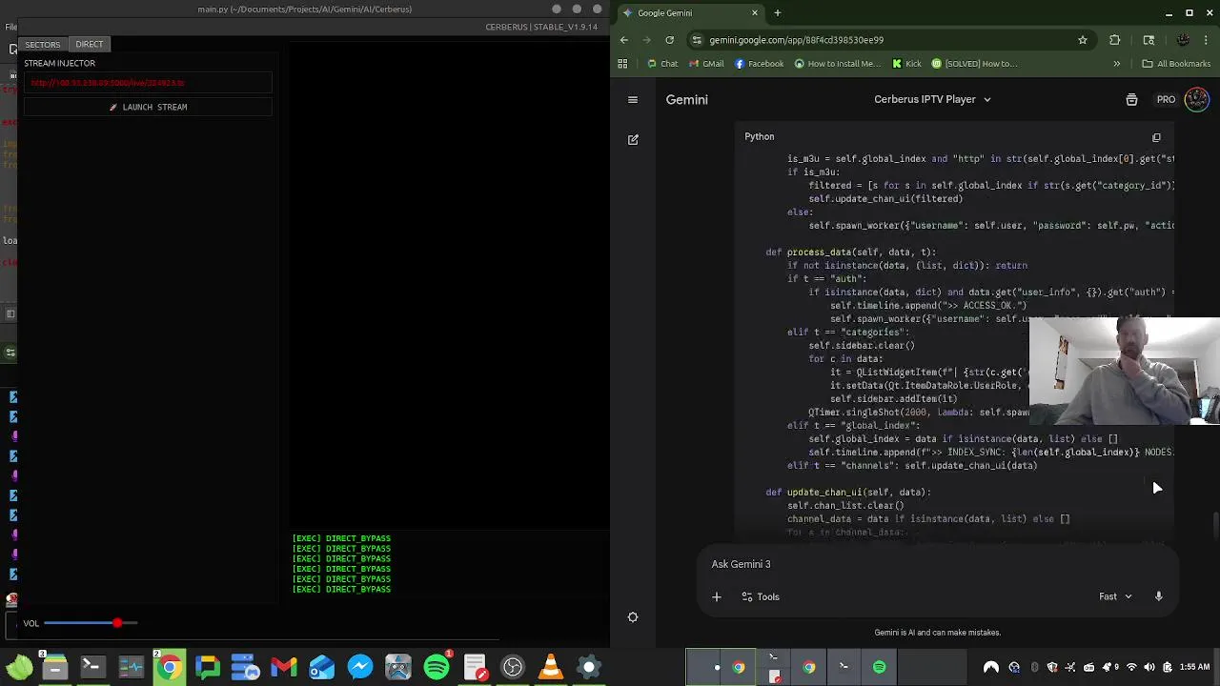This screenshot has height=686, width=1220.
Task: Bookmark this page with the star icon
Action: click(x=1083, y=40)
